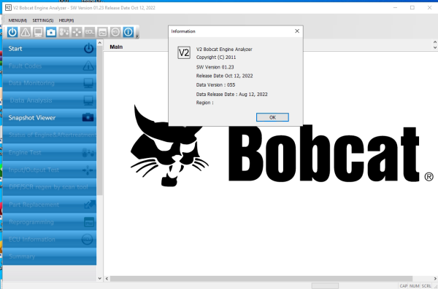This screenshot has height=289, width=438.
Task: Select Data Analysis in the sidebar
Action: (x=50, y=100)
